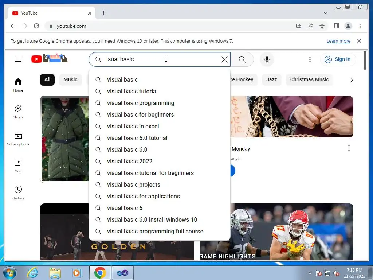Open a new tab with plus button
373x280 pixels.
pos(103,13)
